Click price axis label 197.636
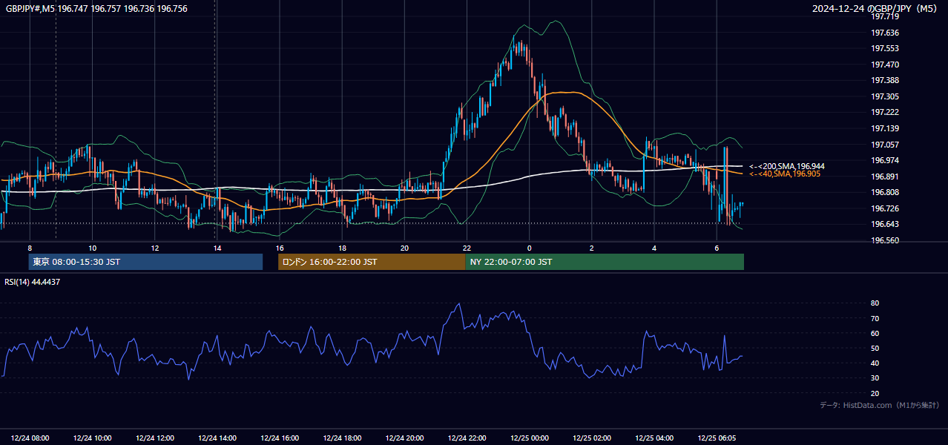 [885, 33]
